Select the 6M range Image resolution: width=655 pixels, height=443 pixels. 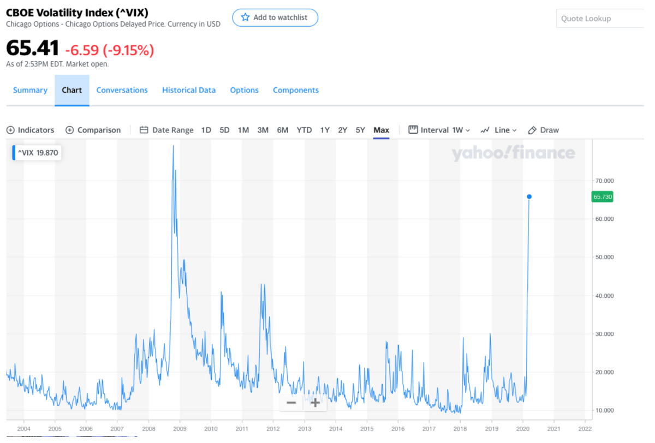click(283, 130)
